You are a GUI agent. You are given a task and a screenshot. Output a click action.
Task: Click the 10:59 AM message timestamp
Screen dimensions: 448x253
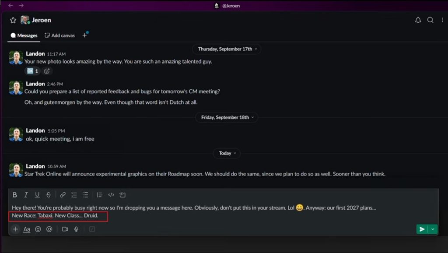(57, 166)
